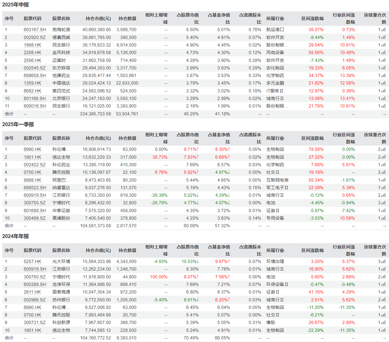Click the 300499.SZ code link
The height and width of the screenshot is (342, 389).
point(35,218)
